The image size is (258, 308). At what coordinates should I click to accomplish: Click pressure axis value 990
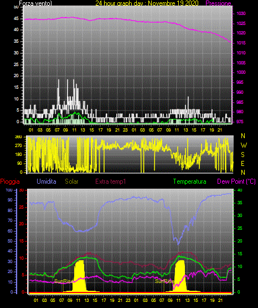click(240, 92)
